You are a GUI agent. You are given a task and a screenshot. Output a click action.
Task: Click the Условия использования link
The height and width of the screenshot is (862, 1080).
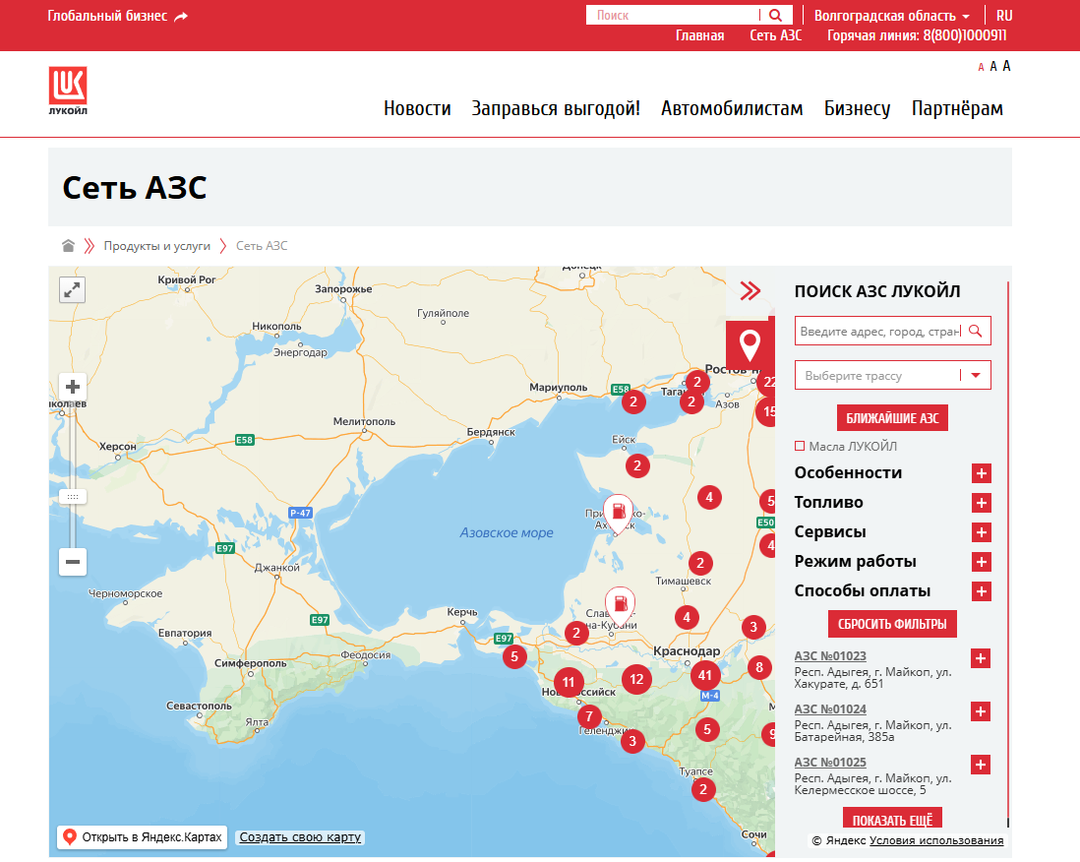pyautogui.click(x=936, y=840)
